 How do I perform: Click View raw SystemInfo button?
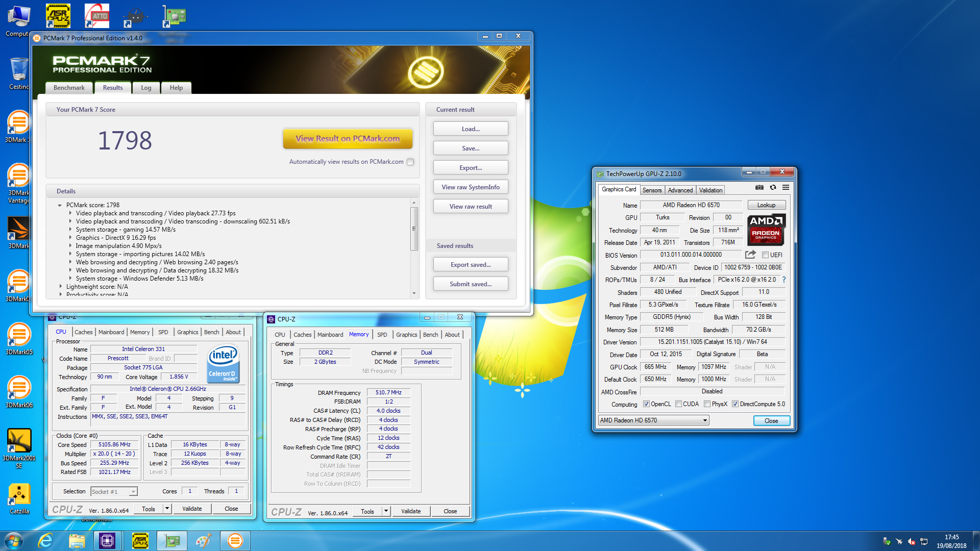[x=471, y=187]
